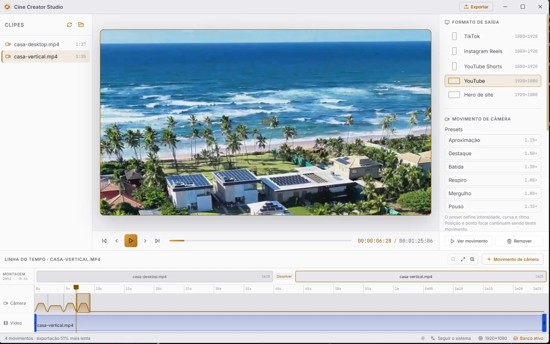Jump to the start of the video

[x=104, y=241]
